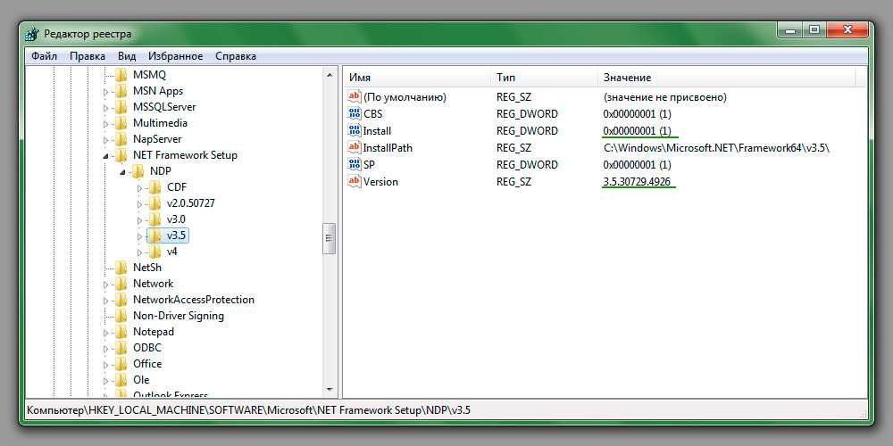Collapse the NET Framework Setup key

pos(106,155)
